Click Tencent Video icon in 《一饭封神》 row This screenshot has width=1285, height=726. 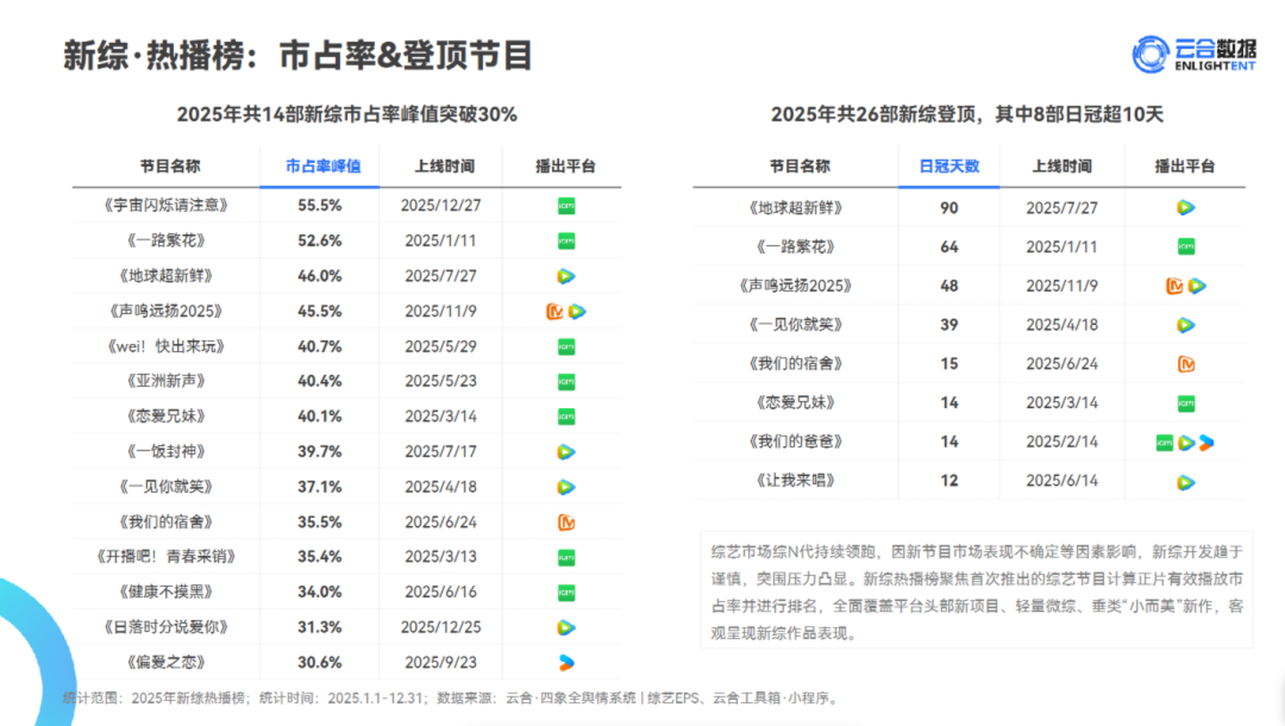[x=565, y=452]
